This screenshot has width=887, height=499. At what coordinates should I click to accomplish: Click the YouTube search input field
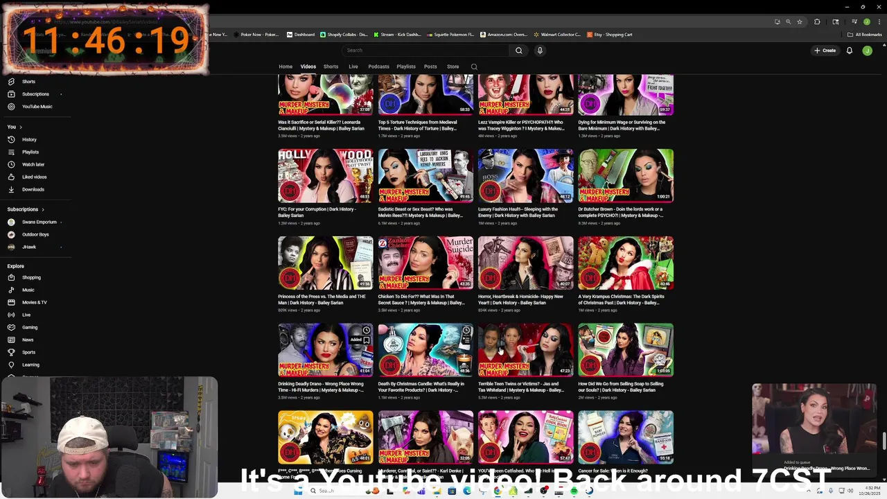[426, 51]
